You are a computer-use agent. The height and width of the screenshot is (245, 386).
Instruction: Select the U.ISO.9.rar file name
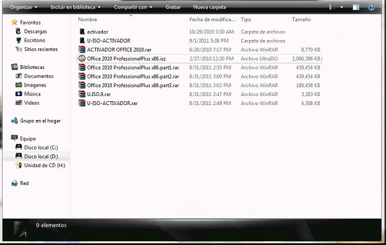pyautogui.click(x=98, y=94)
